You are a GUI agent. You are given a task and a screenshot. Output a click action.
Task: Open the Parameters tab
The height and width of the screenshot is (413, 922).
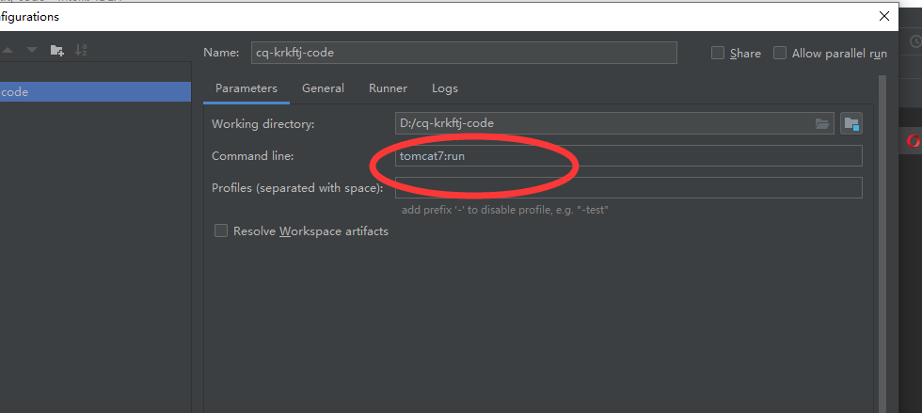pos(246,88)
